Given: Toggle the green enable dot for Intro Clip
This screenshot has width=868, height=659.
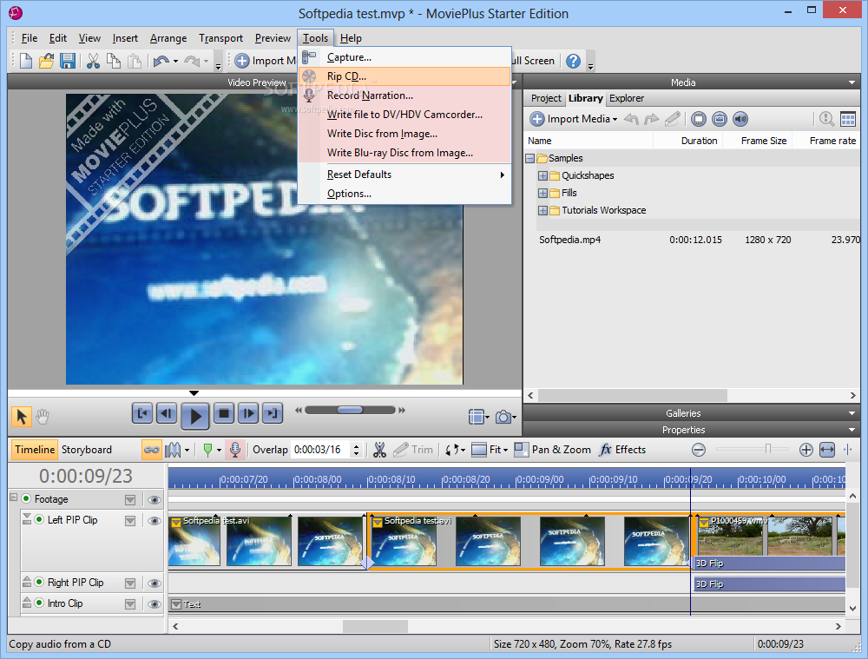Looking at the screenshot, I should click(39, 603).
